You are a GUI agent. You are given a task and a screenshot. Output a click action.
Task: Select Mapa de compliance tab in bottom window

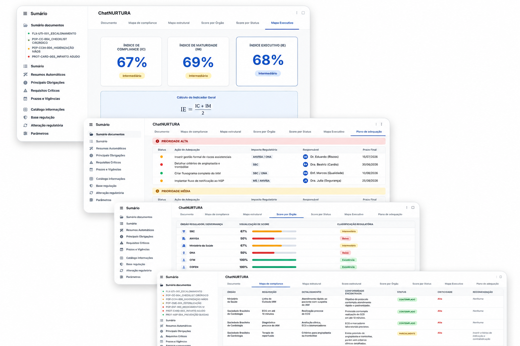pyautogui.click(x=271, y=284)
